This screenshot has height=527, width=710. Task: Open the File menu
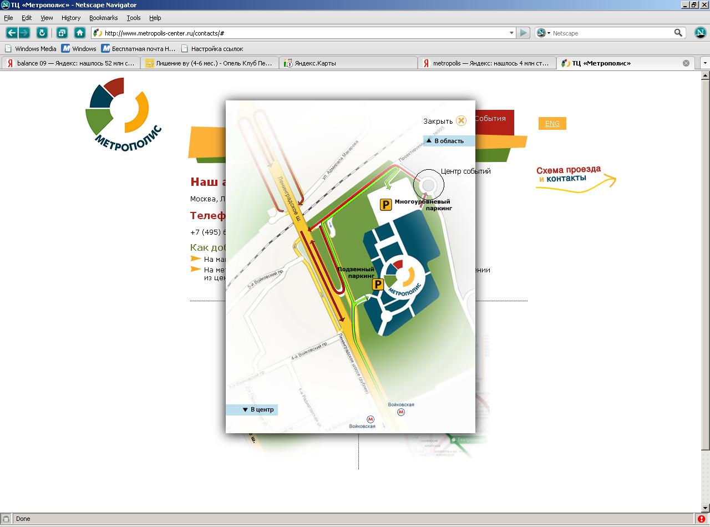(x=8, y=18)
